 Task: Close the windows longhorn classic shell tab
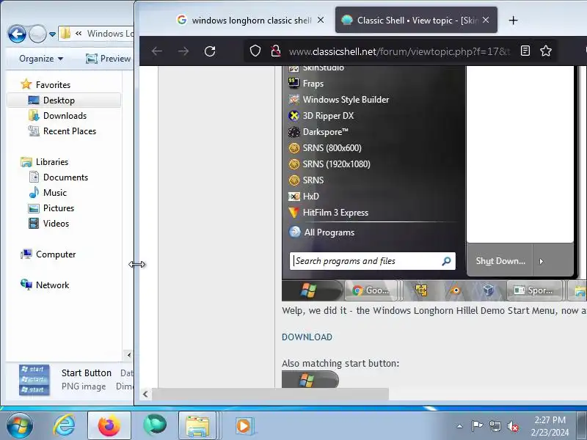321,20
